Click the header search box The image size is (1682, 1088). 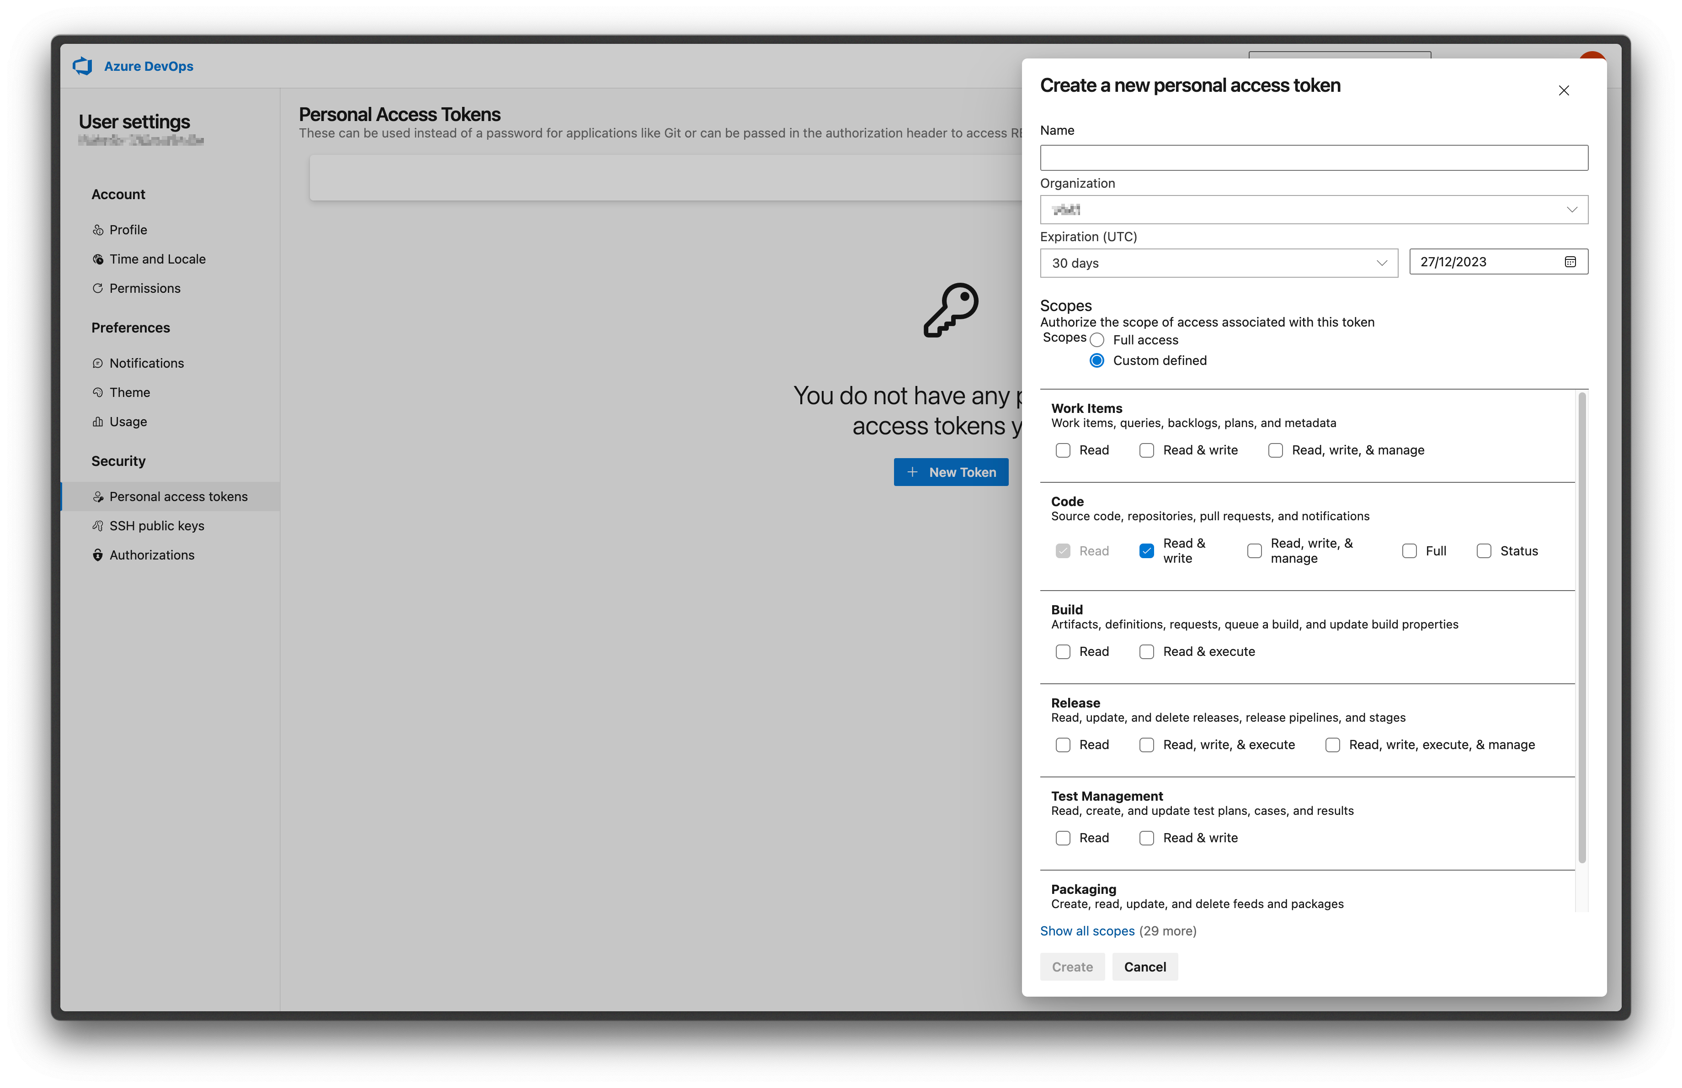[1339, 54]
